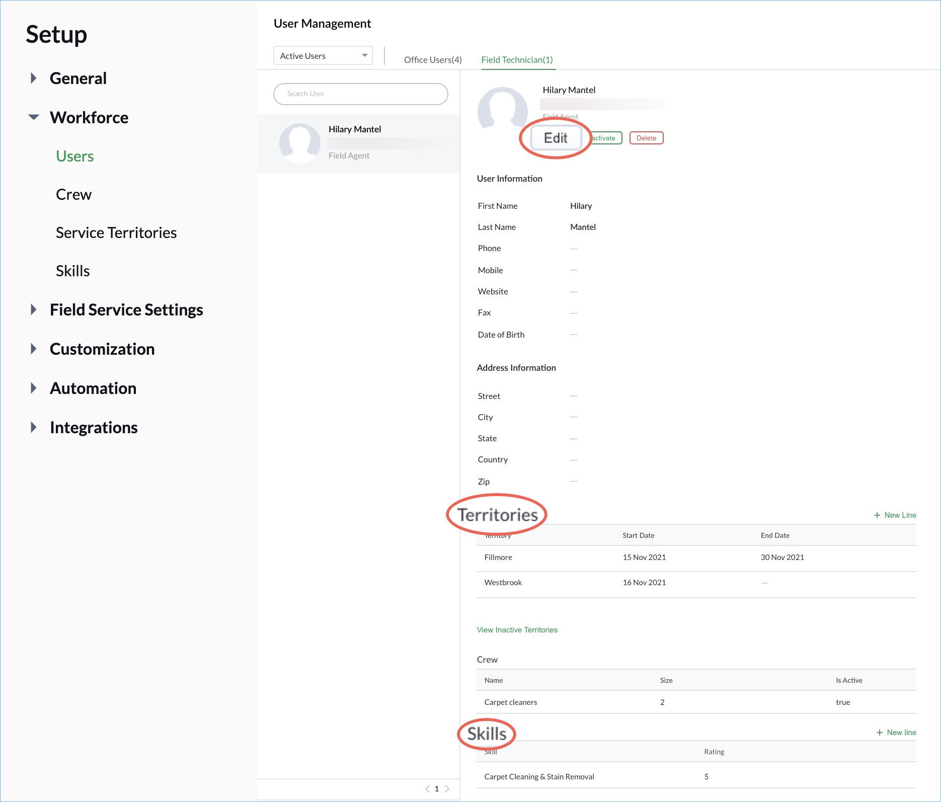Expand the Customization section
Screen dimensions: 941x802
tap(34, 349)
